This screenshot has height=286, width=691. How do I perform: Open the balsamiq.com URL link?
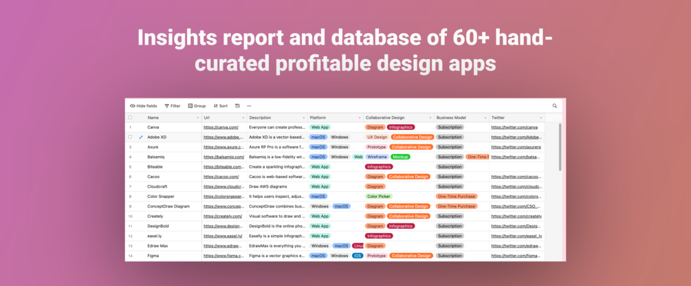(223, 157)
